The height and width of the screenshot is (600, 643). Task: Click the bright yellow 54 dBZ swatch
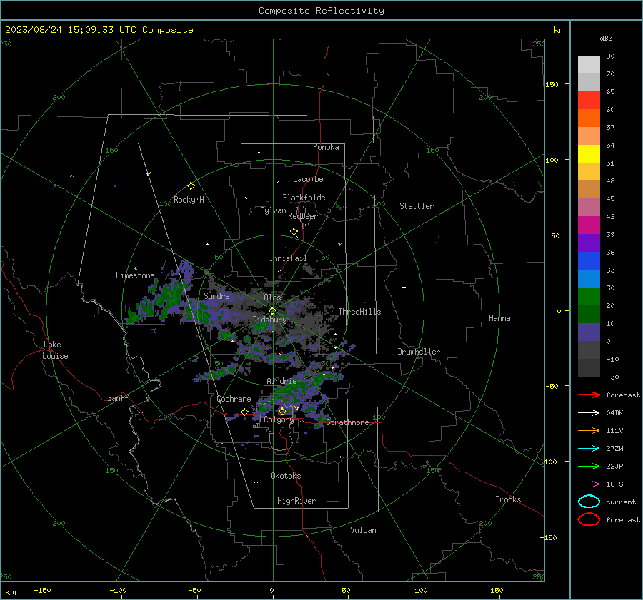pos(589,153)
